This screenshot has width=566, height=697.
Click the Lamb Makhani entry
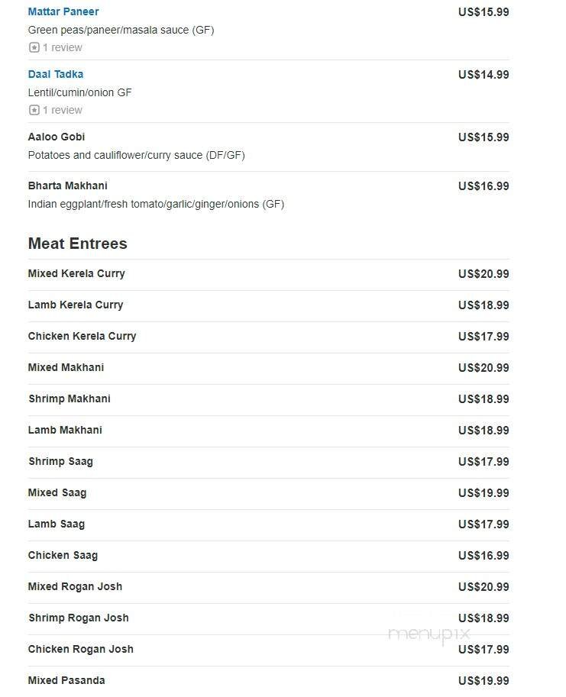pos(65,431)
